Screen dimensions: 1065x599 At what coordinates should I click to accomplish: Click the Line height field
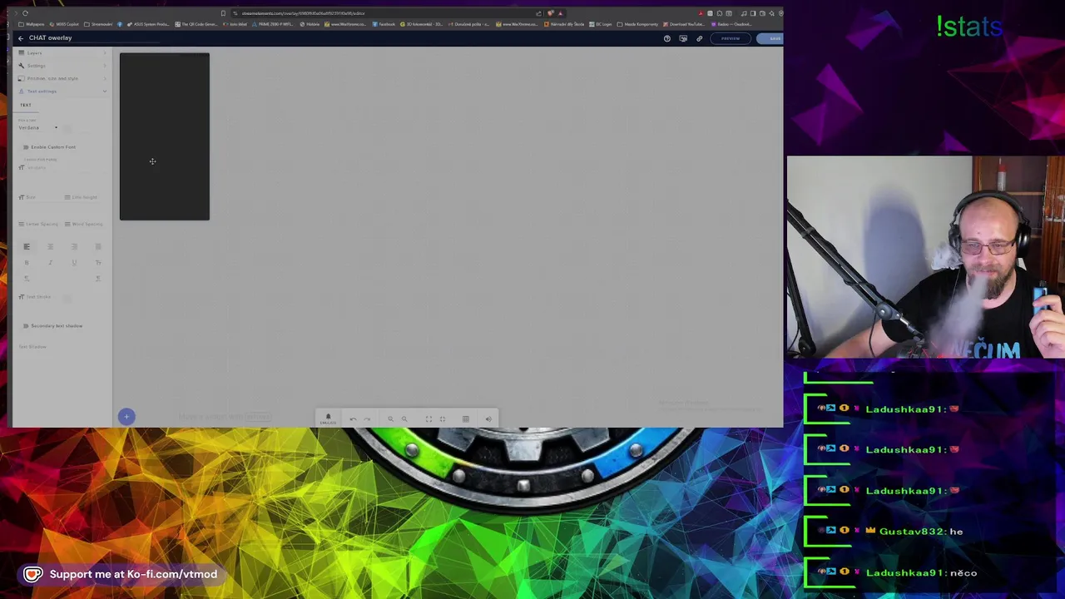(83, 197)
